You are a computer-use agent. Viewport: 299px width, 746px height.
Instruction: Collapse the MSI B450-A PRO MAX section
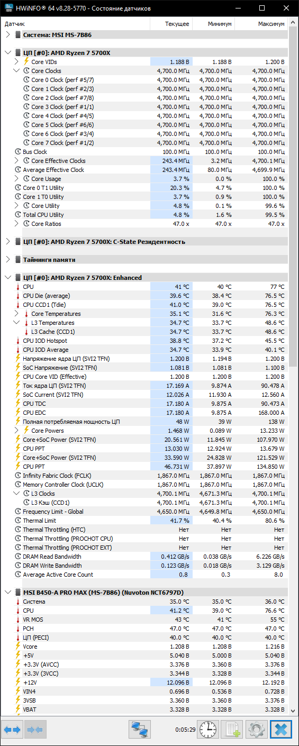[7, 593]
